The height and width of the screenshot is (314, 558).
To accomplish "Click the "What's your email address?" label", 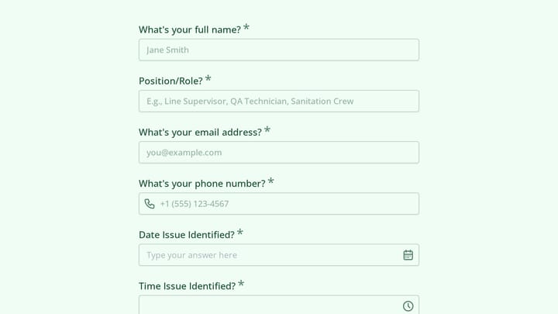I will click(201, 132).
